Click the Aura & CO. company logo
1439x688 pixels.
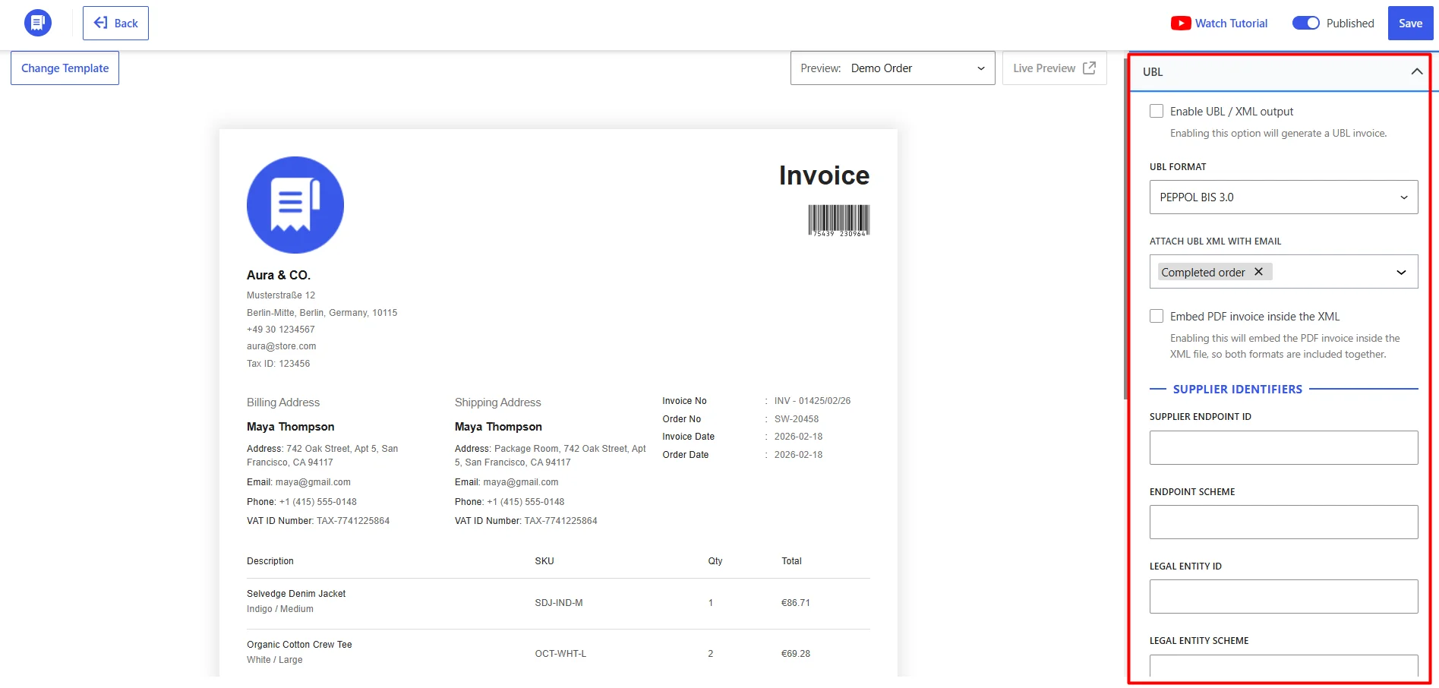[295, 205]
